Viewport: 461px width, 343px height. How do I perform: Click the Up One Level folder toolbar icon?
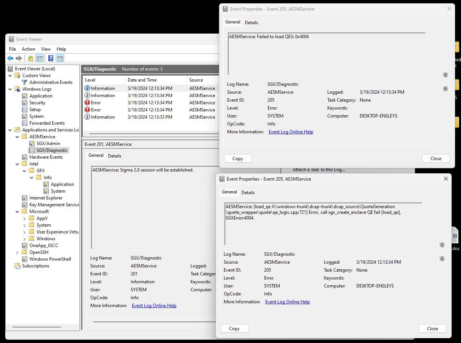point(31,58)
